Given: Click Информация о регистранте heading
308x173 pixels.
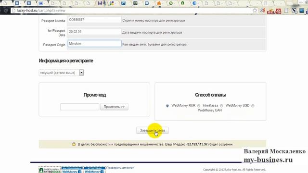Looking at the screenshot, I should tap(66, 61).
